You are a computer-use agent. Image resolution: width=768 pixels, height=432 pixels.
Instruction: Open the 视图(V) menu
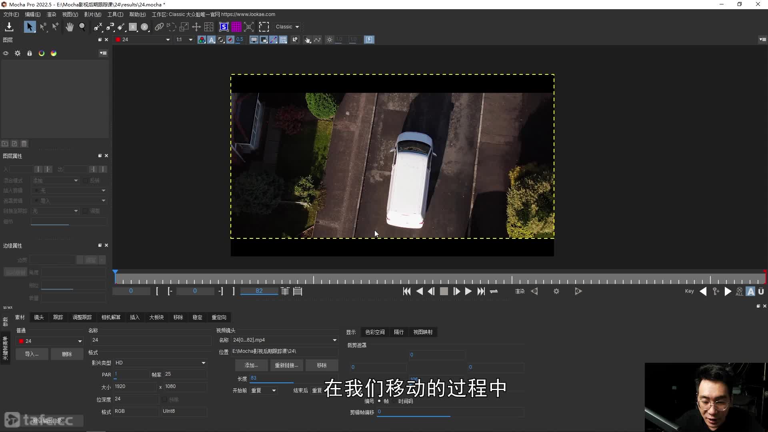coord(70,14)
